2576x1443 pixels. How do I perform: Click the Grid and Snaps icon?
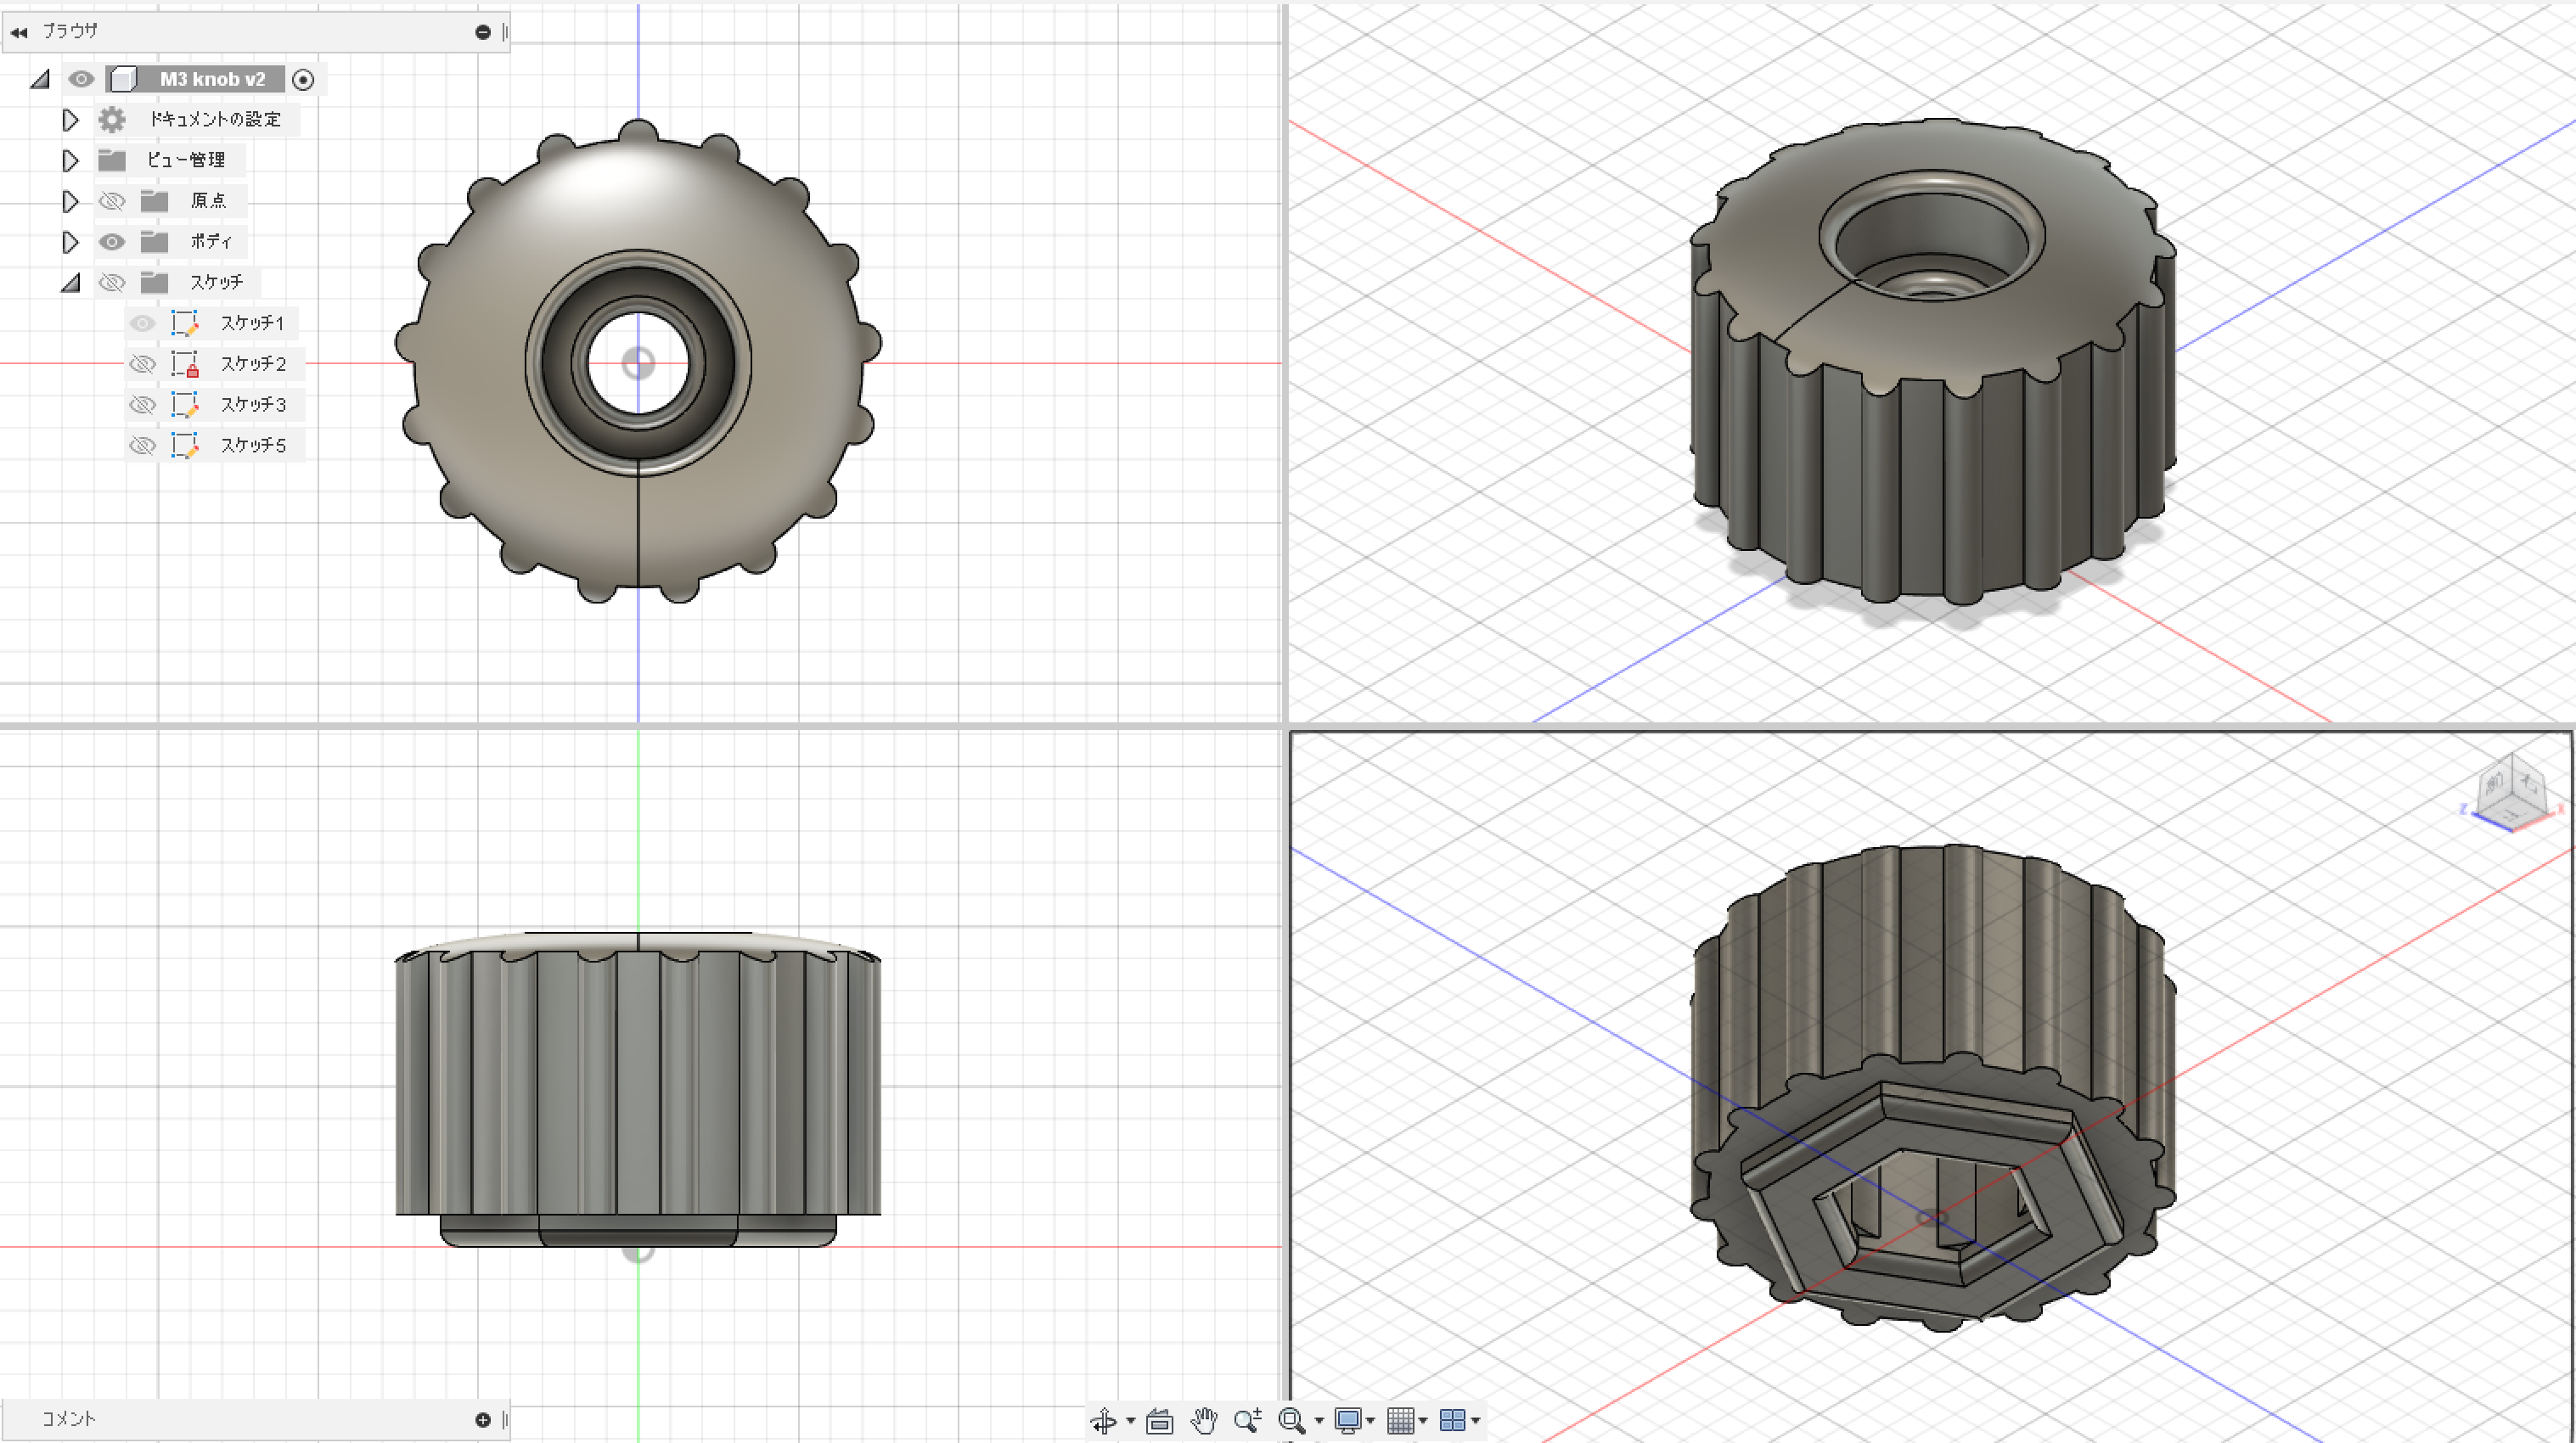[x=1400, y=1420]
